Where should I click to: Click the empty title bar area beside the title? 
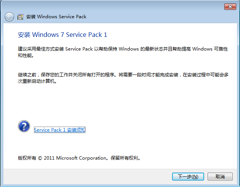click(x=153, y=16)
